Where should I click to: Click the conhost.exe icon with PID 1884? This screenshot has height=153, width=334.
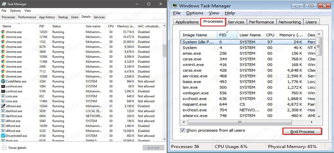[x=3, y=86]
